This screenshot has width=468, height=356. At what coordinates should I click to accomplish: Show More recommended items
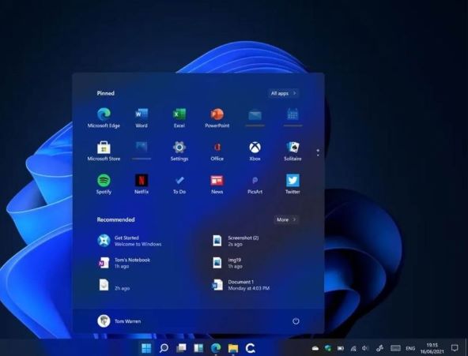click(286, 219)
